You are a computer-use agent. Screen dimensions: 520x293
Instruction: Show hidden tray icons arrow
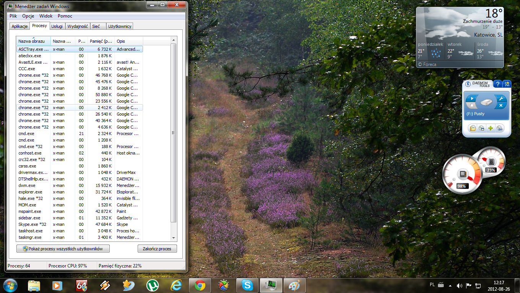pos(450,285)
